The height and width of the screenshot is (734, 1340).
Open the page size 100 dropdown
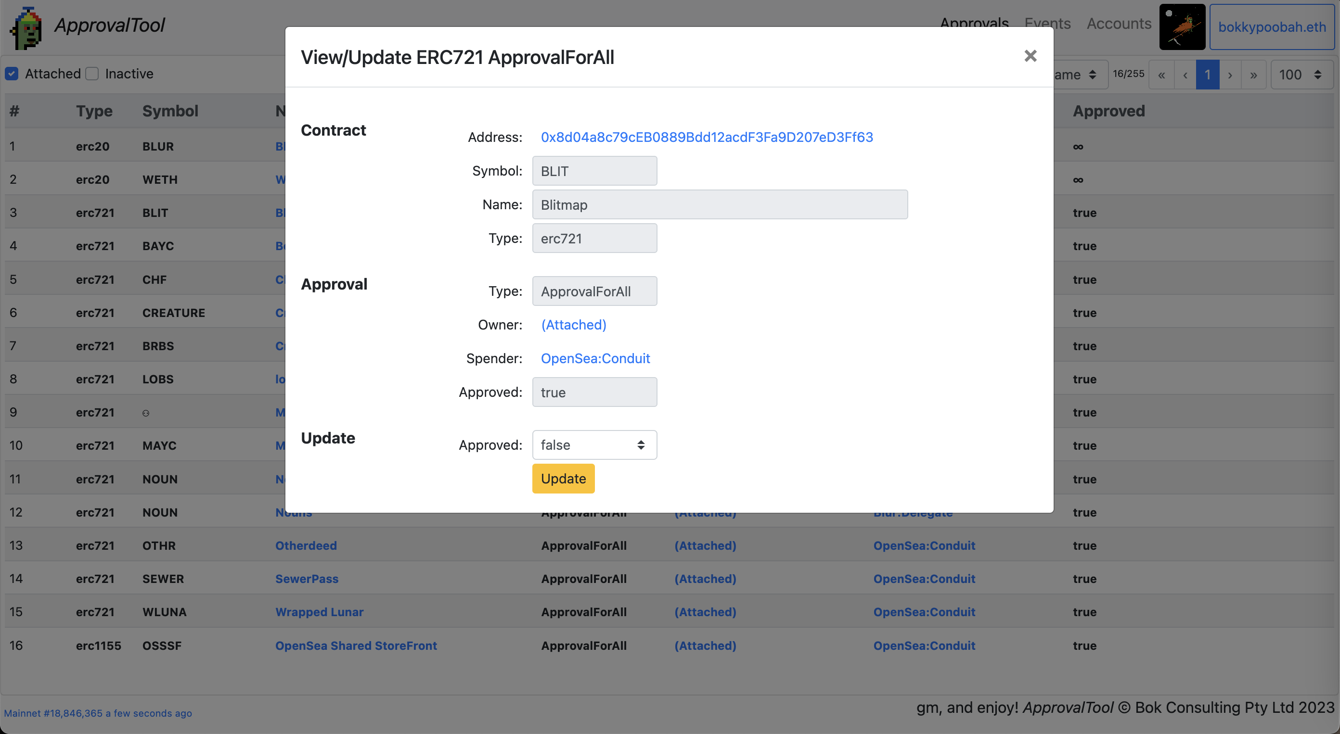pos(1301,75)
